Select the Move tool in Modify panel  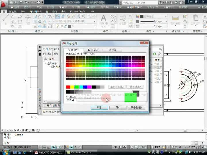pyautogui.click(x=28, y=20)
